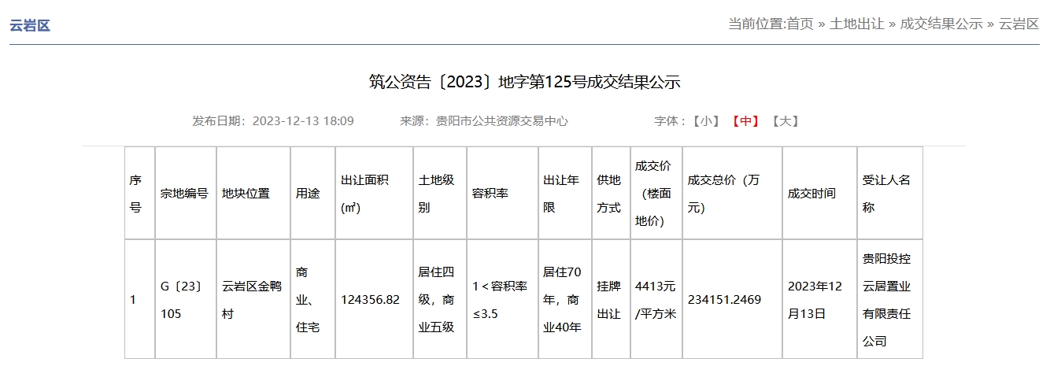The width and height of the screenshot is (1061, 366).
Task: Set font size to large 【大】
Action: 785,121
